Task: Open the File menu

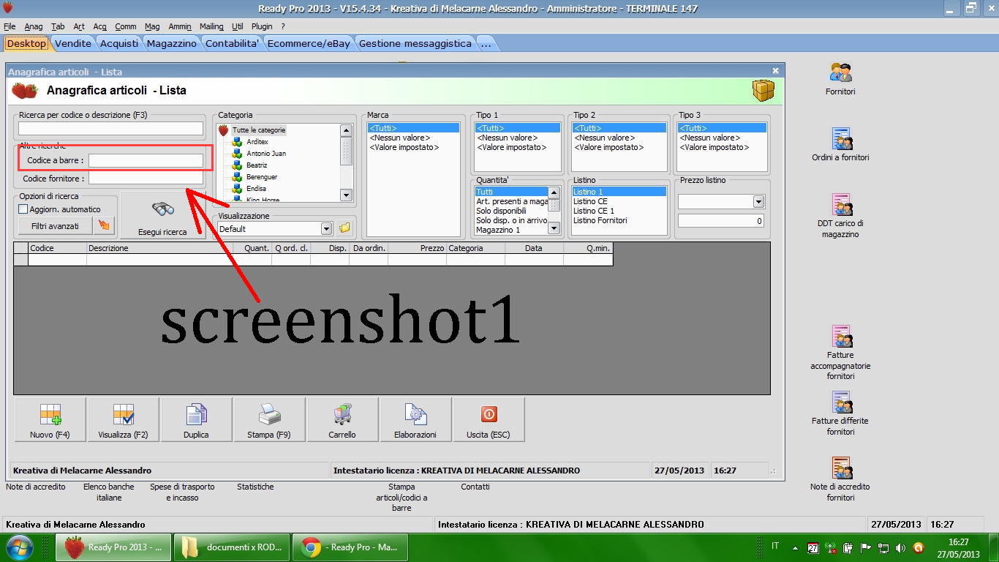Action: point(10,26)
